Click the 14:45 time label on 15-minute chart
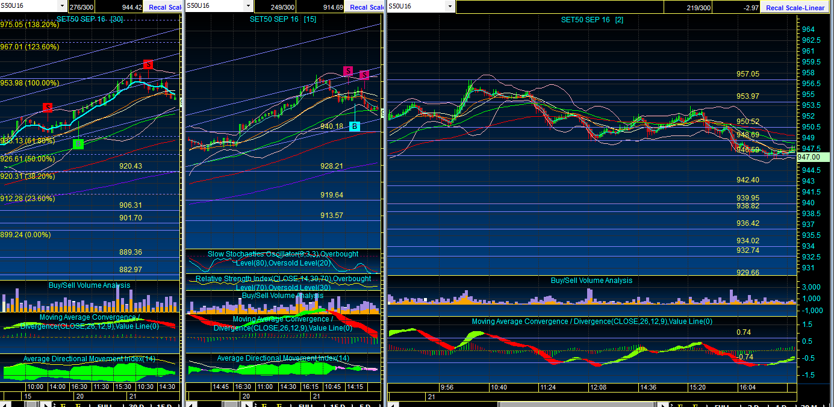Viewport: 834px width, 407px height. pos(221,387)
